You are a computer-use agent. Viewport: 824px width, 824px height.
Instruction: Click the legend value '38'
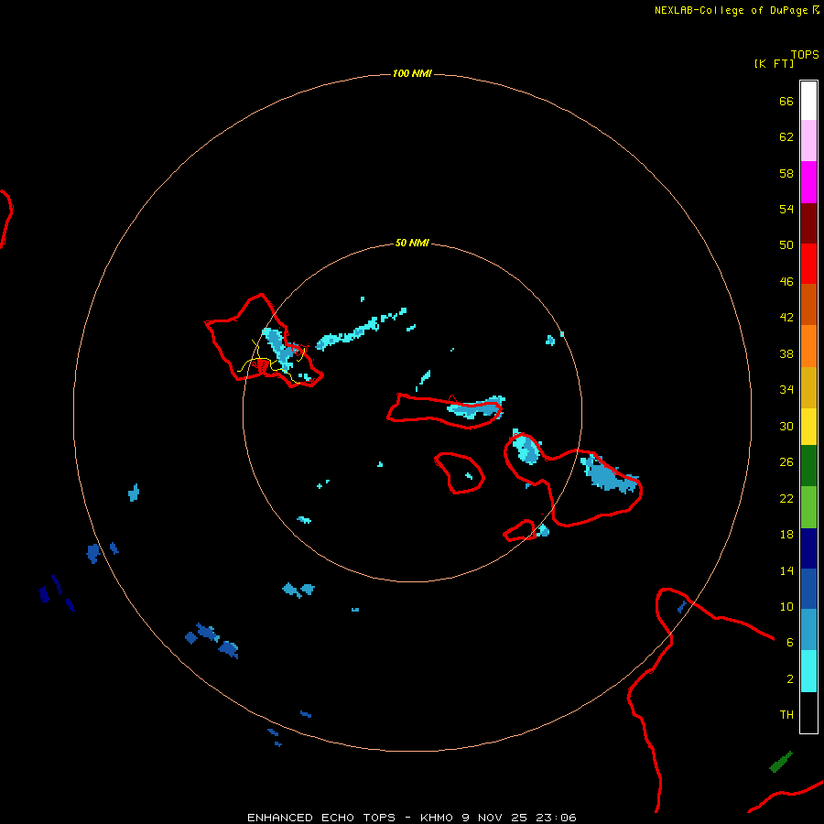[x=786, y=354]
